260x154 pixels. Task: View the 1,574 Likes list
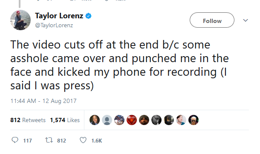(x=65, y=120)
